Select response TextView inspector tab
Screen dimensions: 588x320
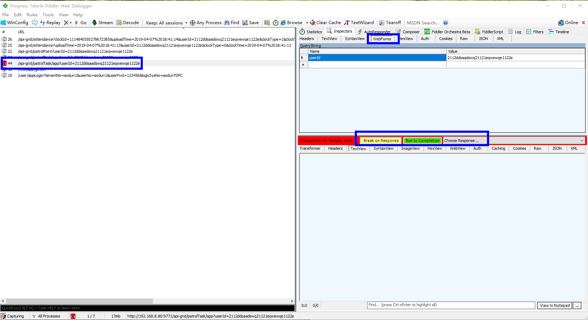coord(358,149)
